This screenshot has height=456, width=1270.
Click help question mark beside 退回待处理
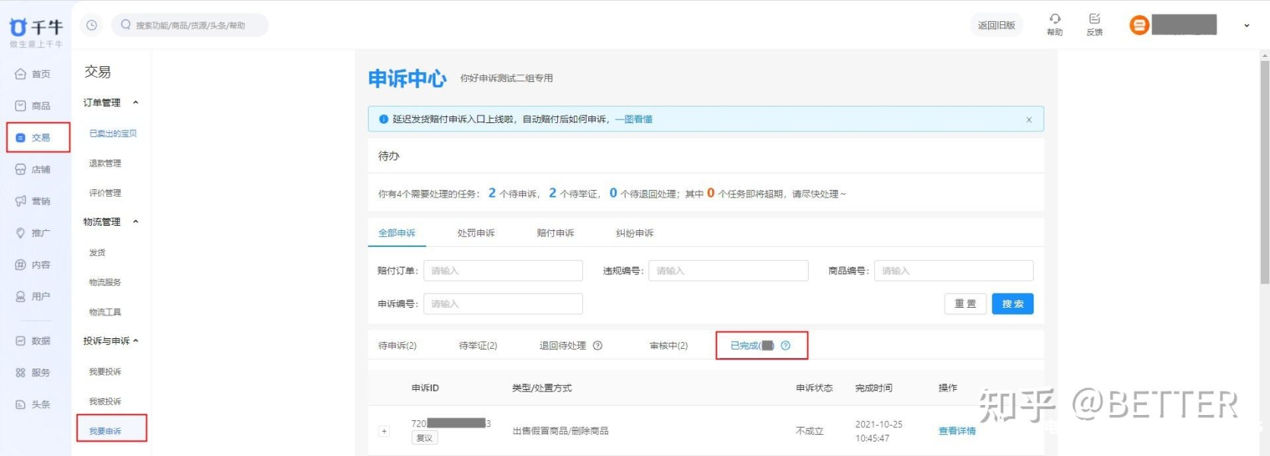click(597, 346)
